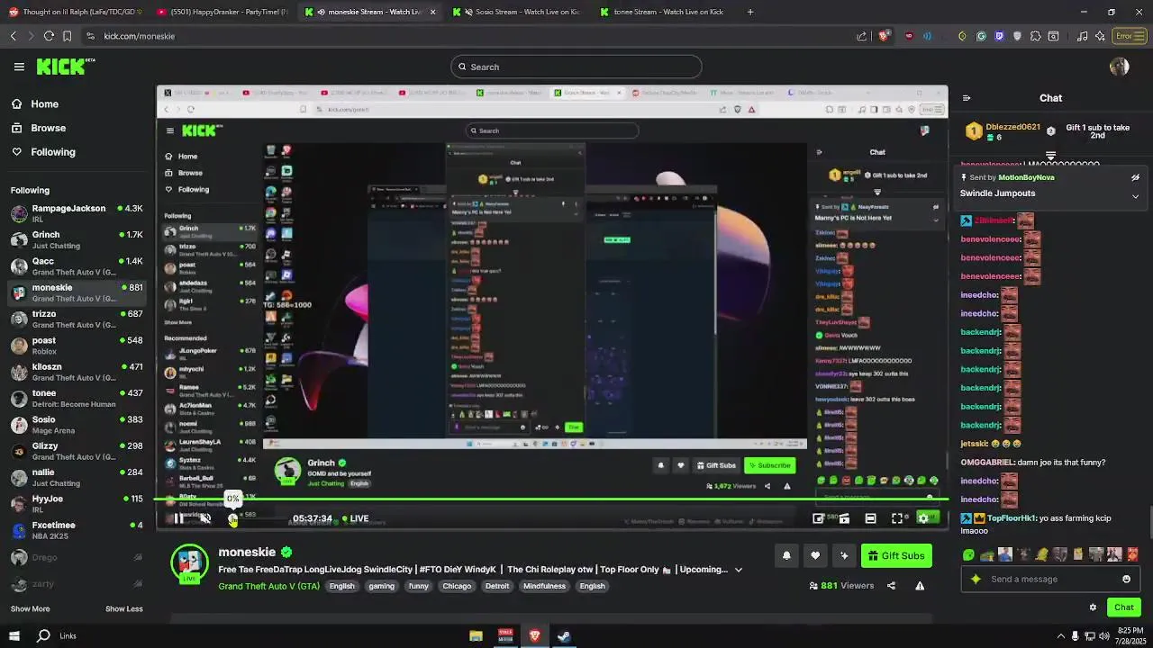Open the Grand Theft Auto V category link
The image size is (1153, 648).
268,586
